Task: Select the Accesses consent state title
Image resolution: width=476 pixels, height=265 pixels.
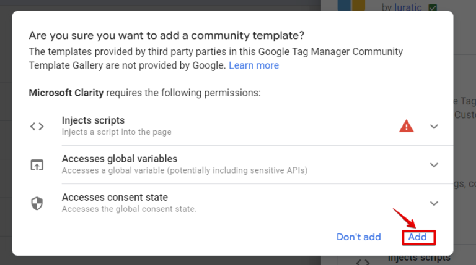Action: point(115,197)
